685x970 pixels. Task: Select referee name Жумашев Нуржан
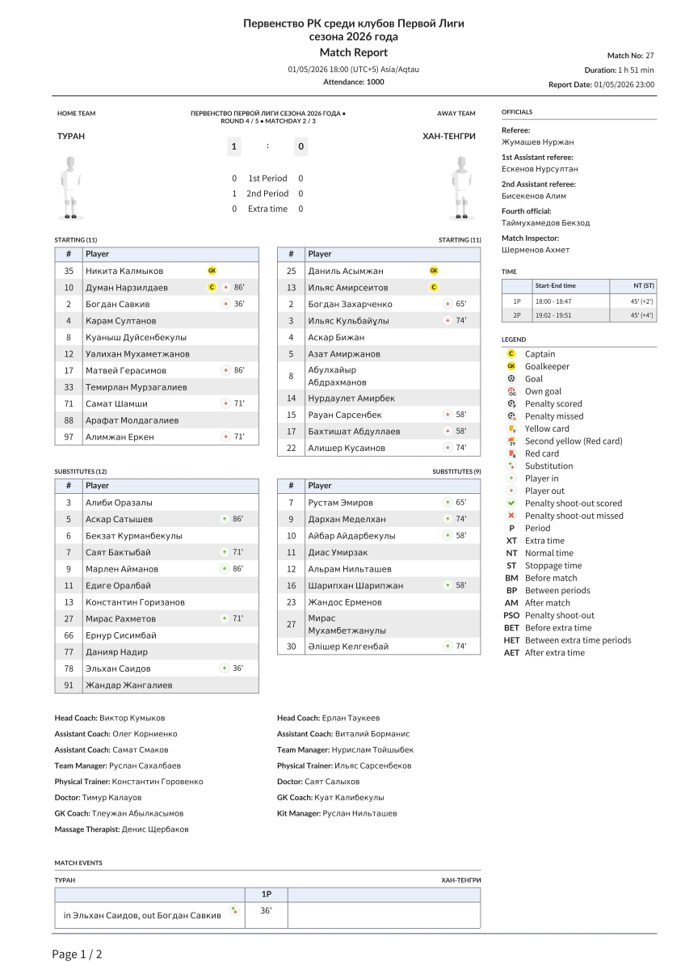point(538,142)
